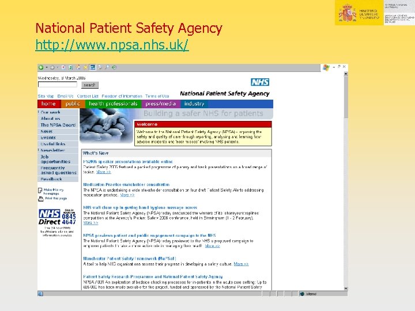
Task: Click More >> after Manchester framework description
Action: pyautogui.click(x=241, y=264)
